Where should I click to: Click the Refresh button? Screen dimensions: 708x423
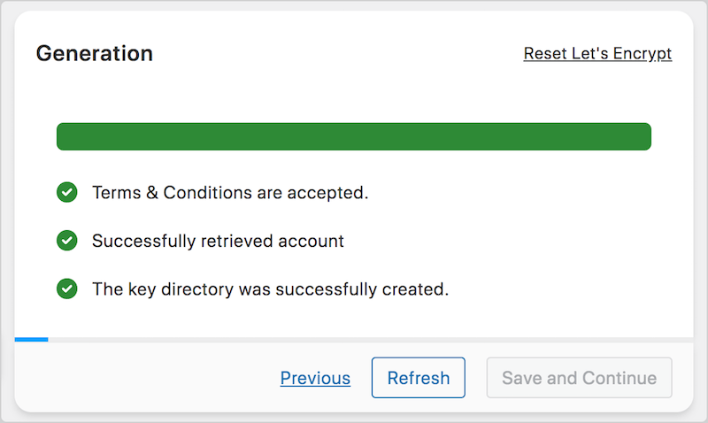pos(418,378)
